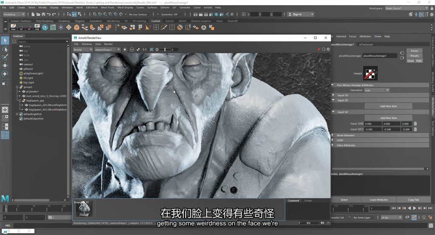Open Arnold RenderView settings gear
Viewport: 435px width, 235px height.
[x=328, y=49]
